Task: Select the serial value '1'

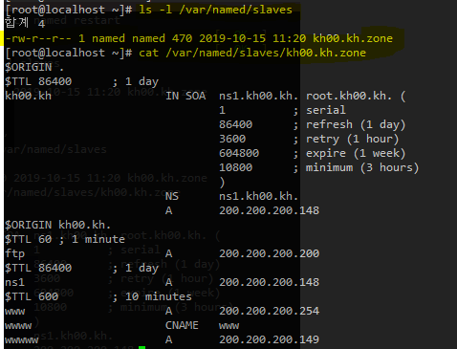Action: [222, 110]
